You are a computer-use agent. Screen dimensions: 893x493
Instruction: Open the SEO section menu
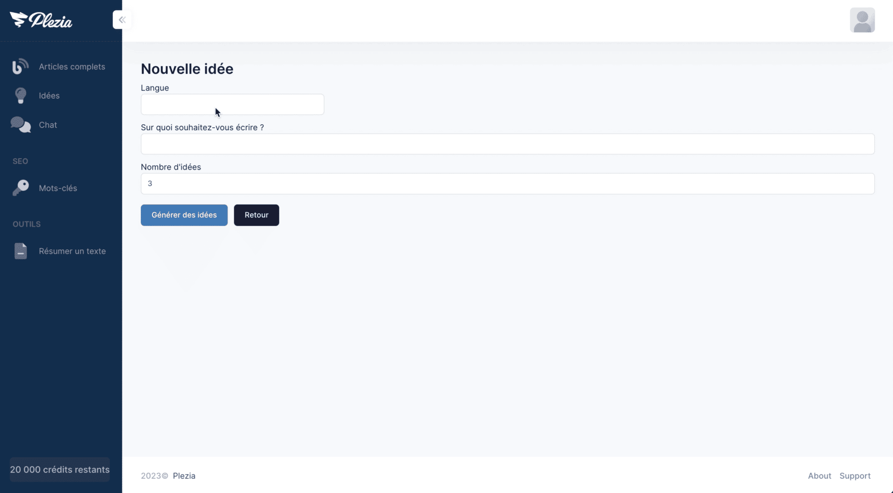pyautogui.click(x=20, y=161)
